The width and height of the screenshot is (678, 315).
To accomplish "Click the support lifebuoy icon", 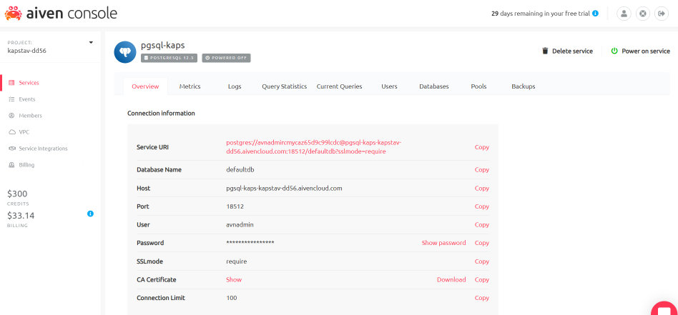I will pos(642,14).
